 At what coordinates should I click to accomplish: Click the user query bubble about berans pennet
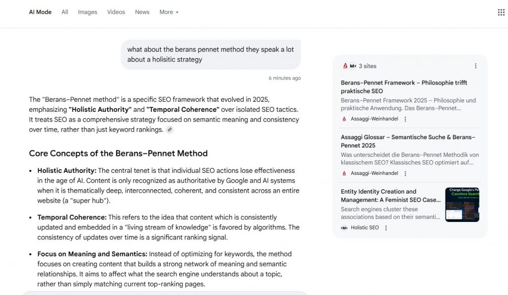[x=210, y=55]
